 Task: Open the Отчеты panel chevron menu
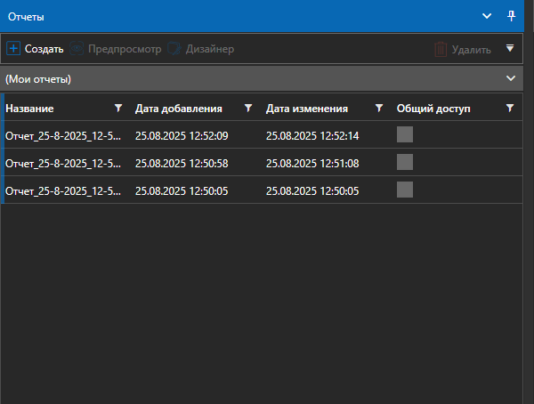tap(487, 16)
